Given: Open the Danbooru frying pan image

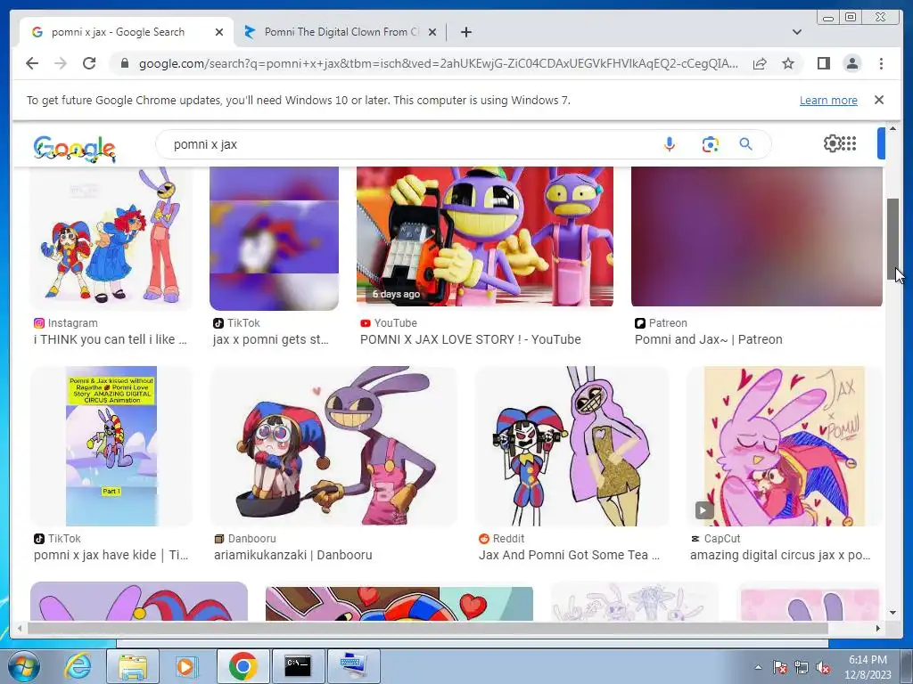Looking at the screenshot, I should [333, 446].
